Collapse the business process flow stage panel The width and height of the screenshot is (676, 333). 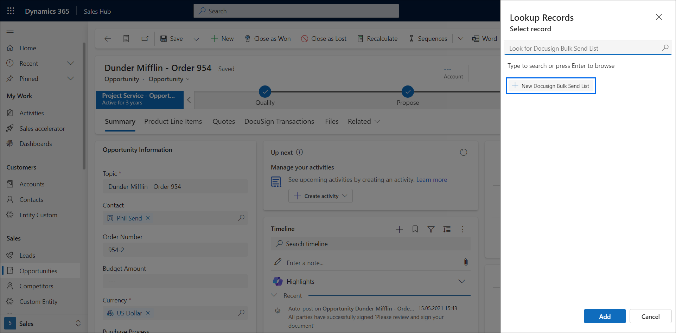(x=189, y=100)
